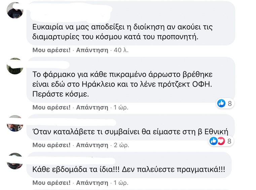The image size is (256, 190).
Task: Open the avatar of the β Εθνική commenter
Action: pos(15,124)
